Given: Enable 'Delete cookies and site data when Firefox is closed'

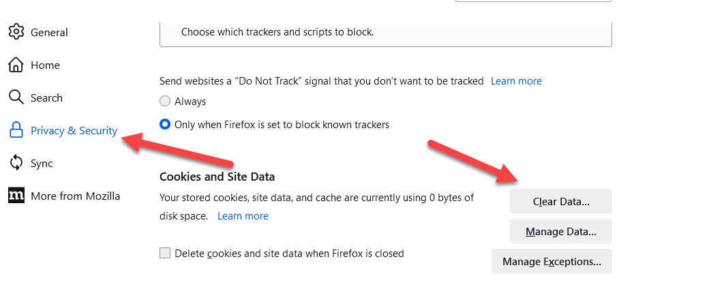Looking at the screenshot, I should (x=165, y=254).
